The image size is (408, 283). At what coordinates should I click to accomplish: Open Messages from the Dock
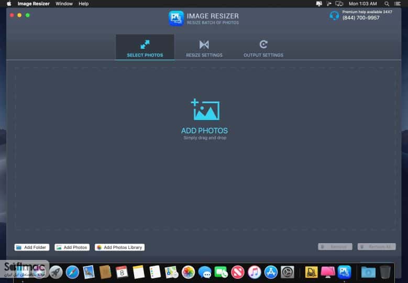pyautogui.click(x=204, y=272)
